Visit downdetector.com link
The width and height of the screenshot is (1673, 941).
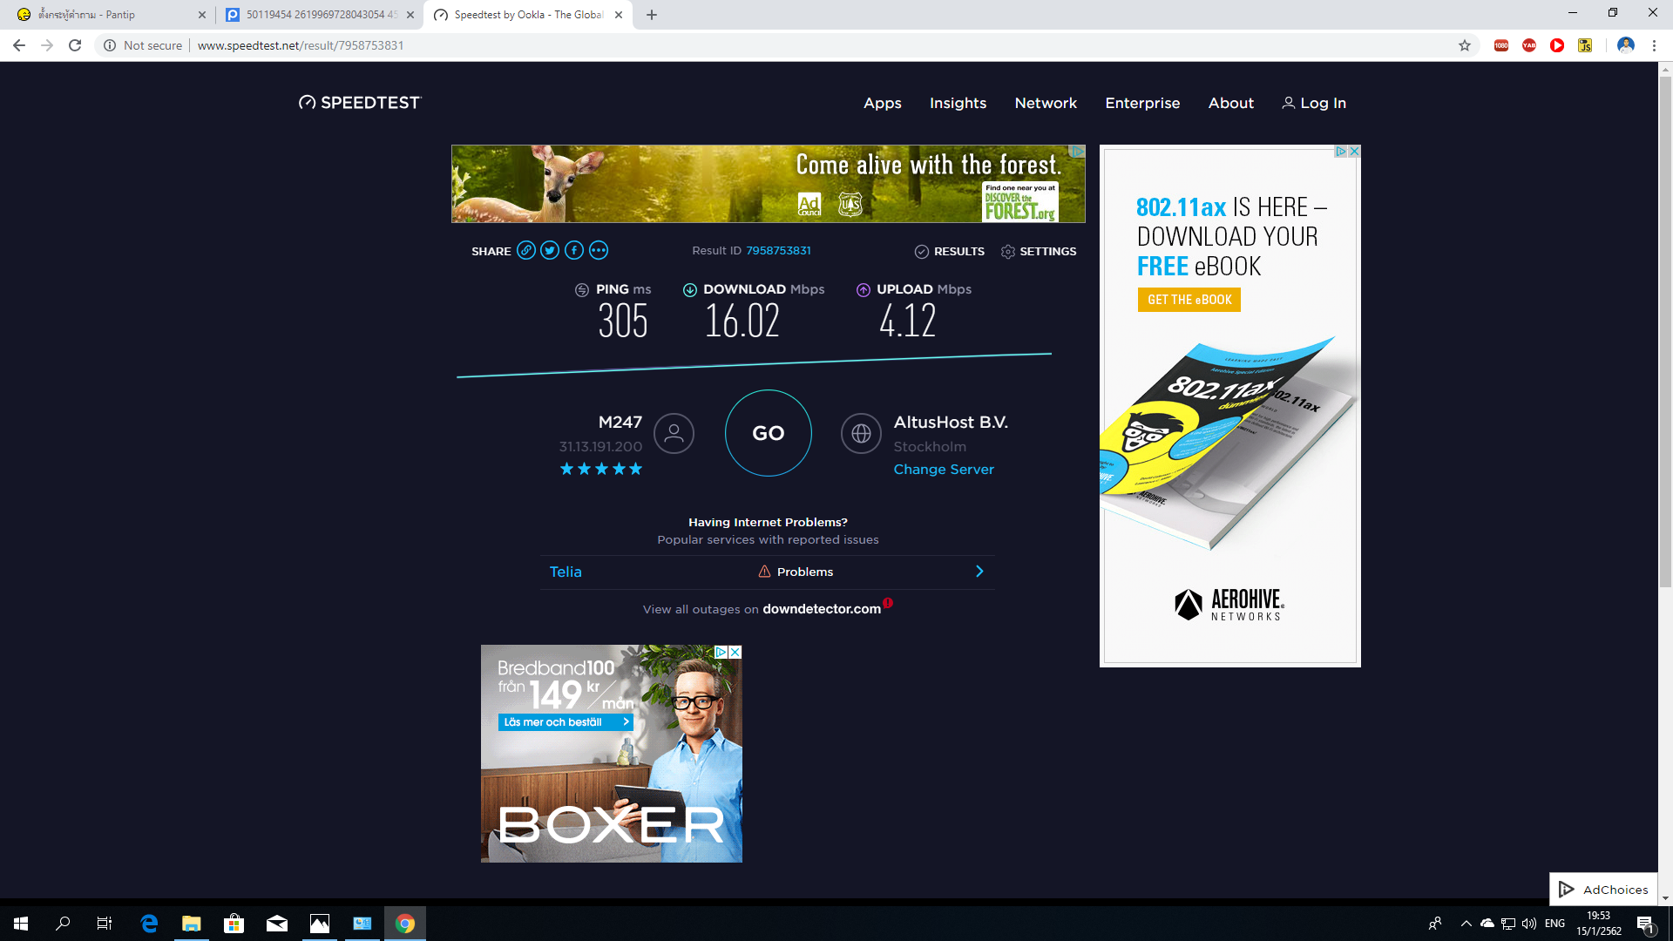click(822, 609)
